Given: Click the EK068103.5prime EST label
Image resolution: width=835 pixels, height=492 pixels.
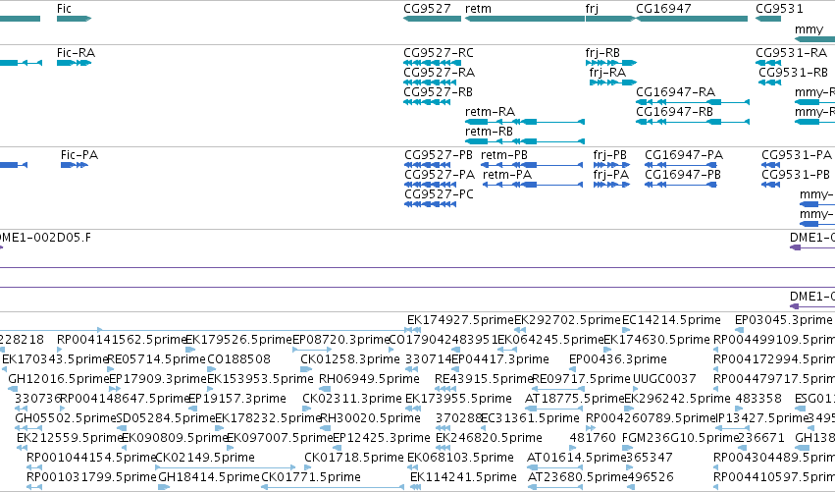Looking at the screenshot, I should [460, 458].
